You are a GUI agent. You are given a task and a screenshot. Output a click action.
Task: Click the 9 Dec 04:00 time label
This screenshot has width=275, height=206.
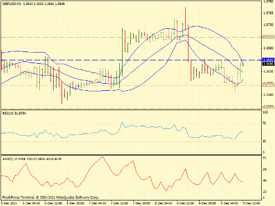point(230,203)
